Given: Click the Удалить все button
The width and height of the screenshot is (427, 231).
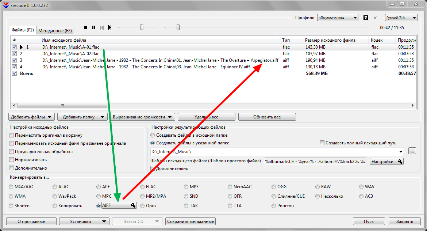Looking at the screenshot, I should pyautogui.click(x=206, y=117).
